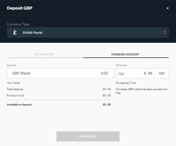The image size is (176, 146).
Task: Click the Source label
Action: (12, 65)
